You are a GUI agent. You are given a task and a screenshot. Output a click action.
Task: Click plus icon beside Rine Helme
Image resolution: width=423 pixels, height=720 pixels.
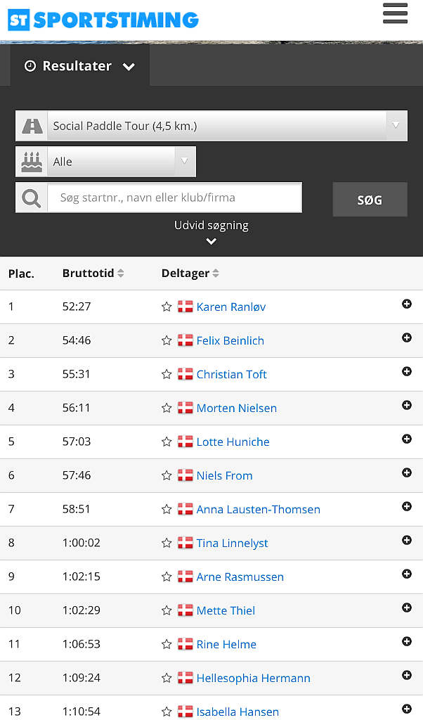406,641
